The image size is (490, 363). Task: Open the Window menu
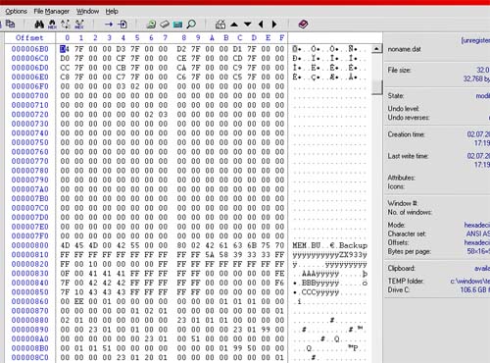tap(87, 11)
